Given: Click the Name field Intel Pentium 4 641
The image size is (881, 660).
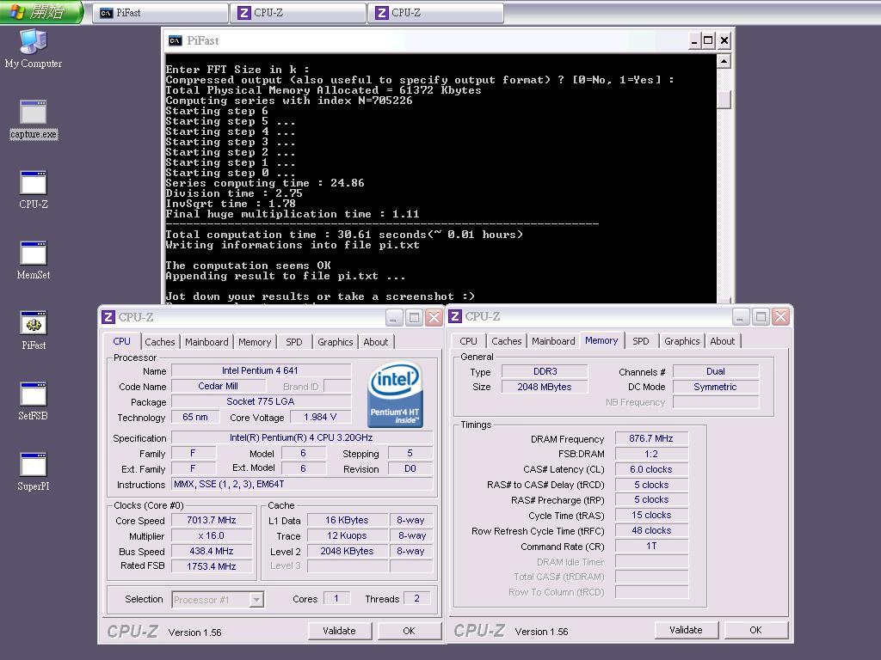Looking at the screenshot, I should coord(261,370).
